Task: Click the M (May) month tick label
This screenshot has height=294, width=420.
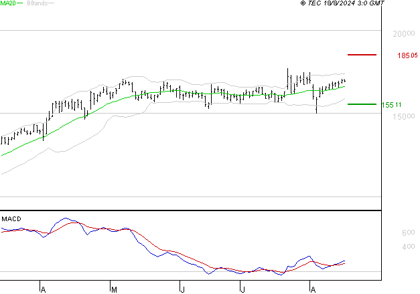Action: 114,289
